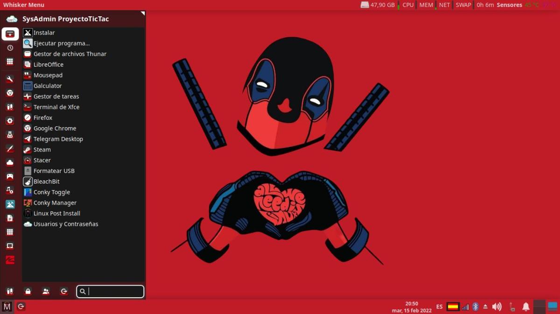Open the Bluetooth tray icon

pyautogui.click(x=476, y=307)
